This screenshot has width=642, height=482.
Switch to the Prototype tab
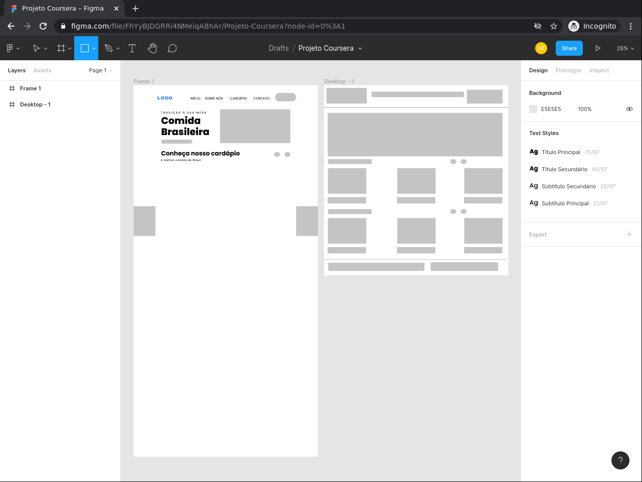pos(568,70)
